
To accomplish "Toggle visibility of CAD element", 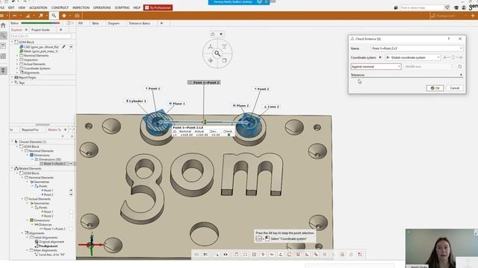I will click(71, 47).
